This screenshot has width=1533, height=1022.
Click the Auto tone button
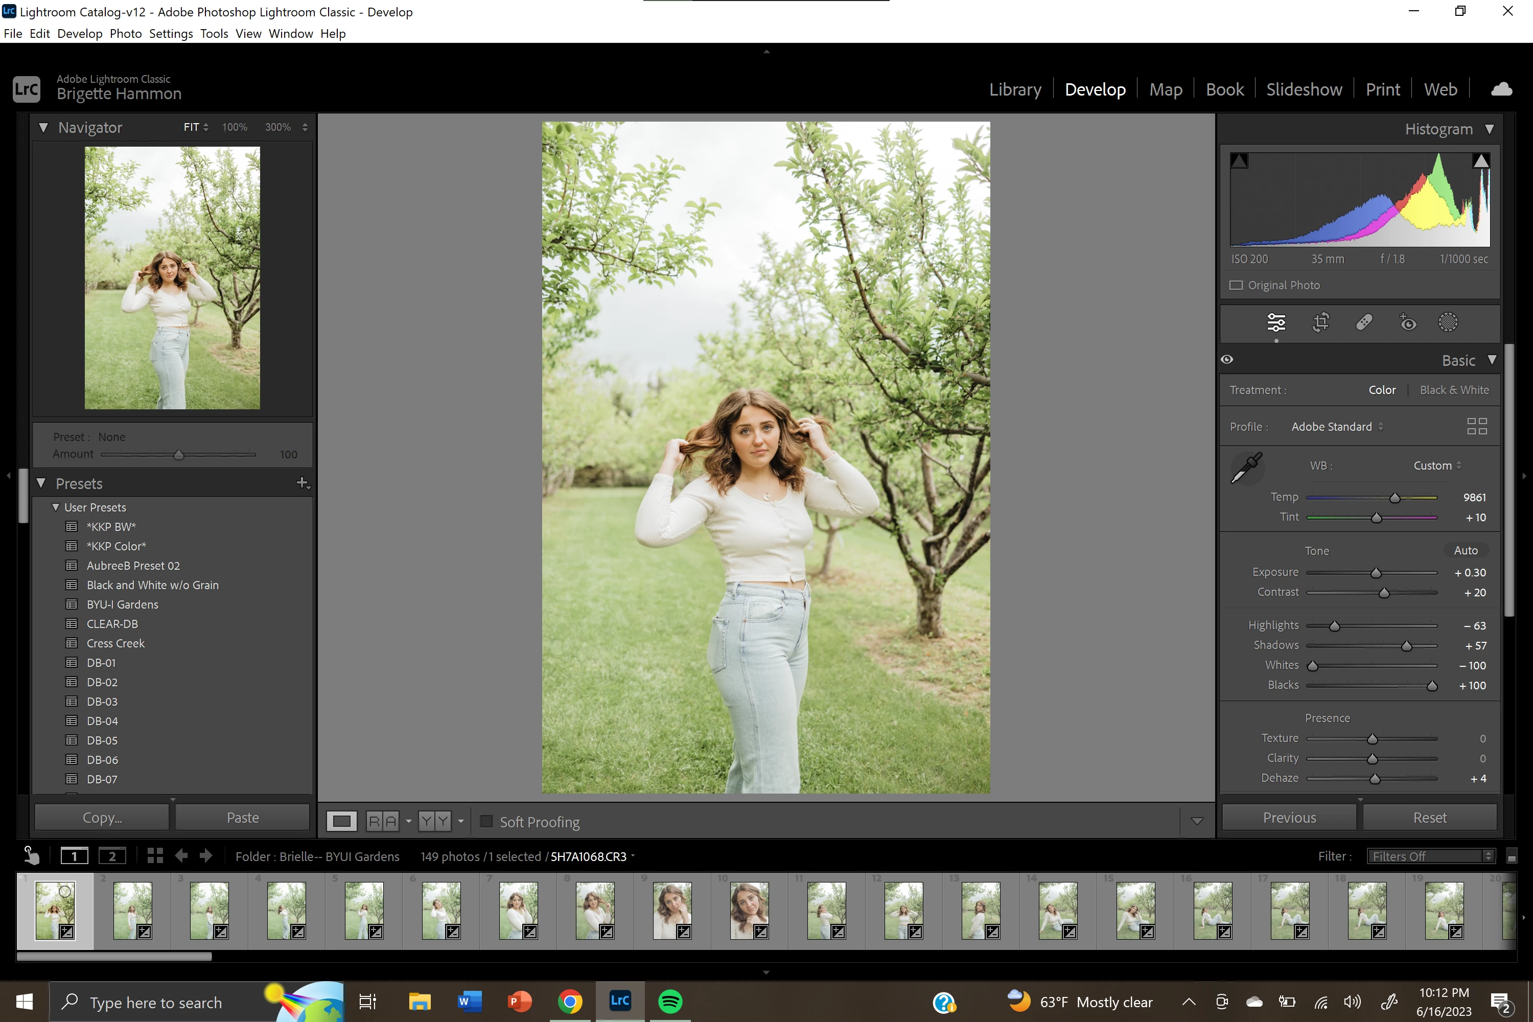(x=1465, y=550)
